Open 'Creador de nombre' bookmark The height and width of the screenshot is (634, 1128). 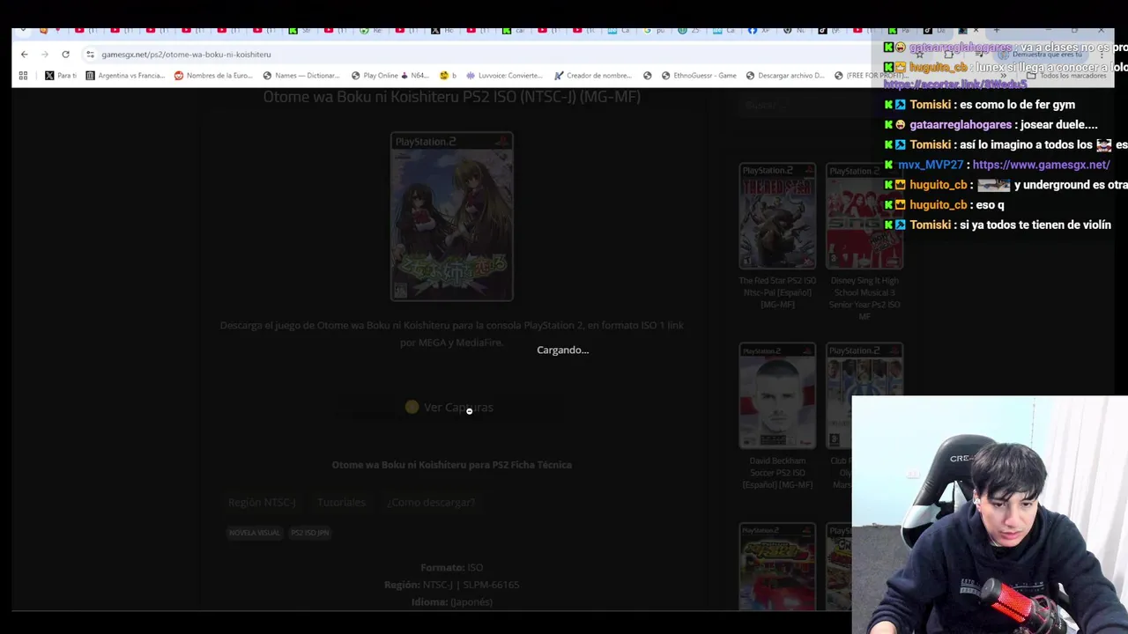[x=593, y=76]
